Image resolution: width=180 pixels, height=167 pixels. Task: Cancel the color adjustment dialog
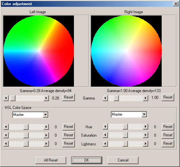coord(123,160)
